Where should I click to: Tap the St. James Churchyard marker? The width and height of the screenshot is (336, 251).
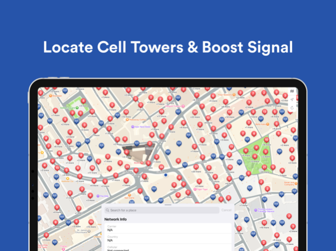point(89,231)
